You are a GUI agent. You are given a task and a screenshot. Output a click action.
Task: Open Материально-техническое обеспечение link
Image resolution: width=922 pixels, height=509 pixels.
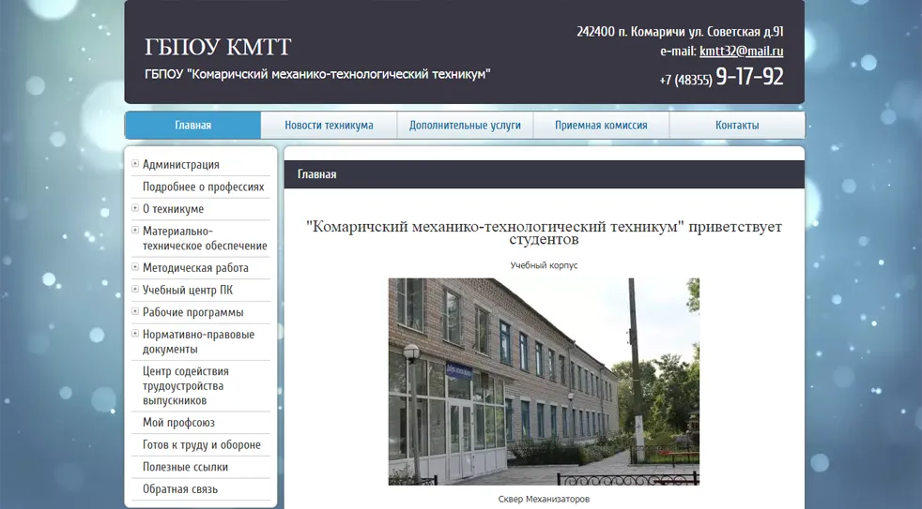(x=205, y=238)
